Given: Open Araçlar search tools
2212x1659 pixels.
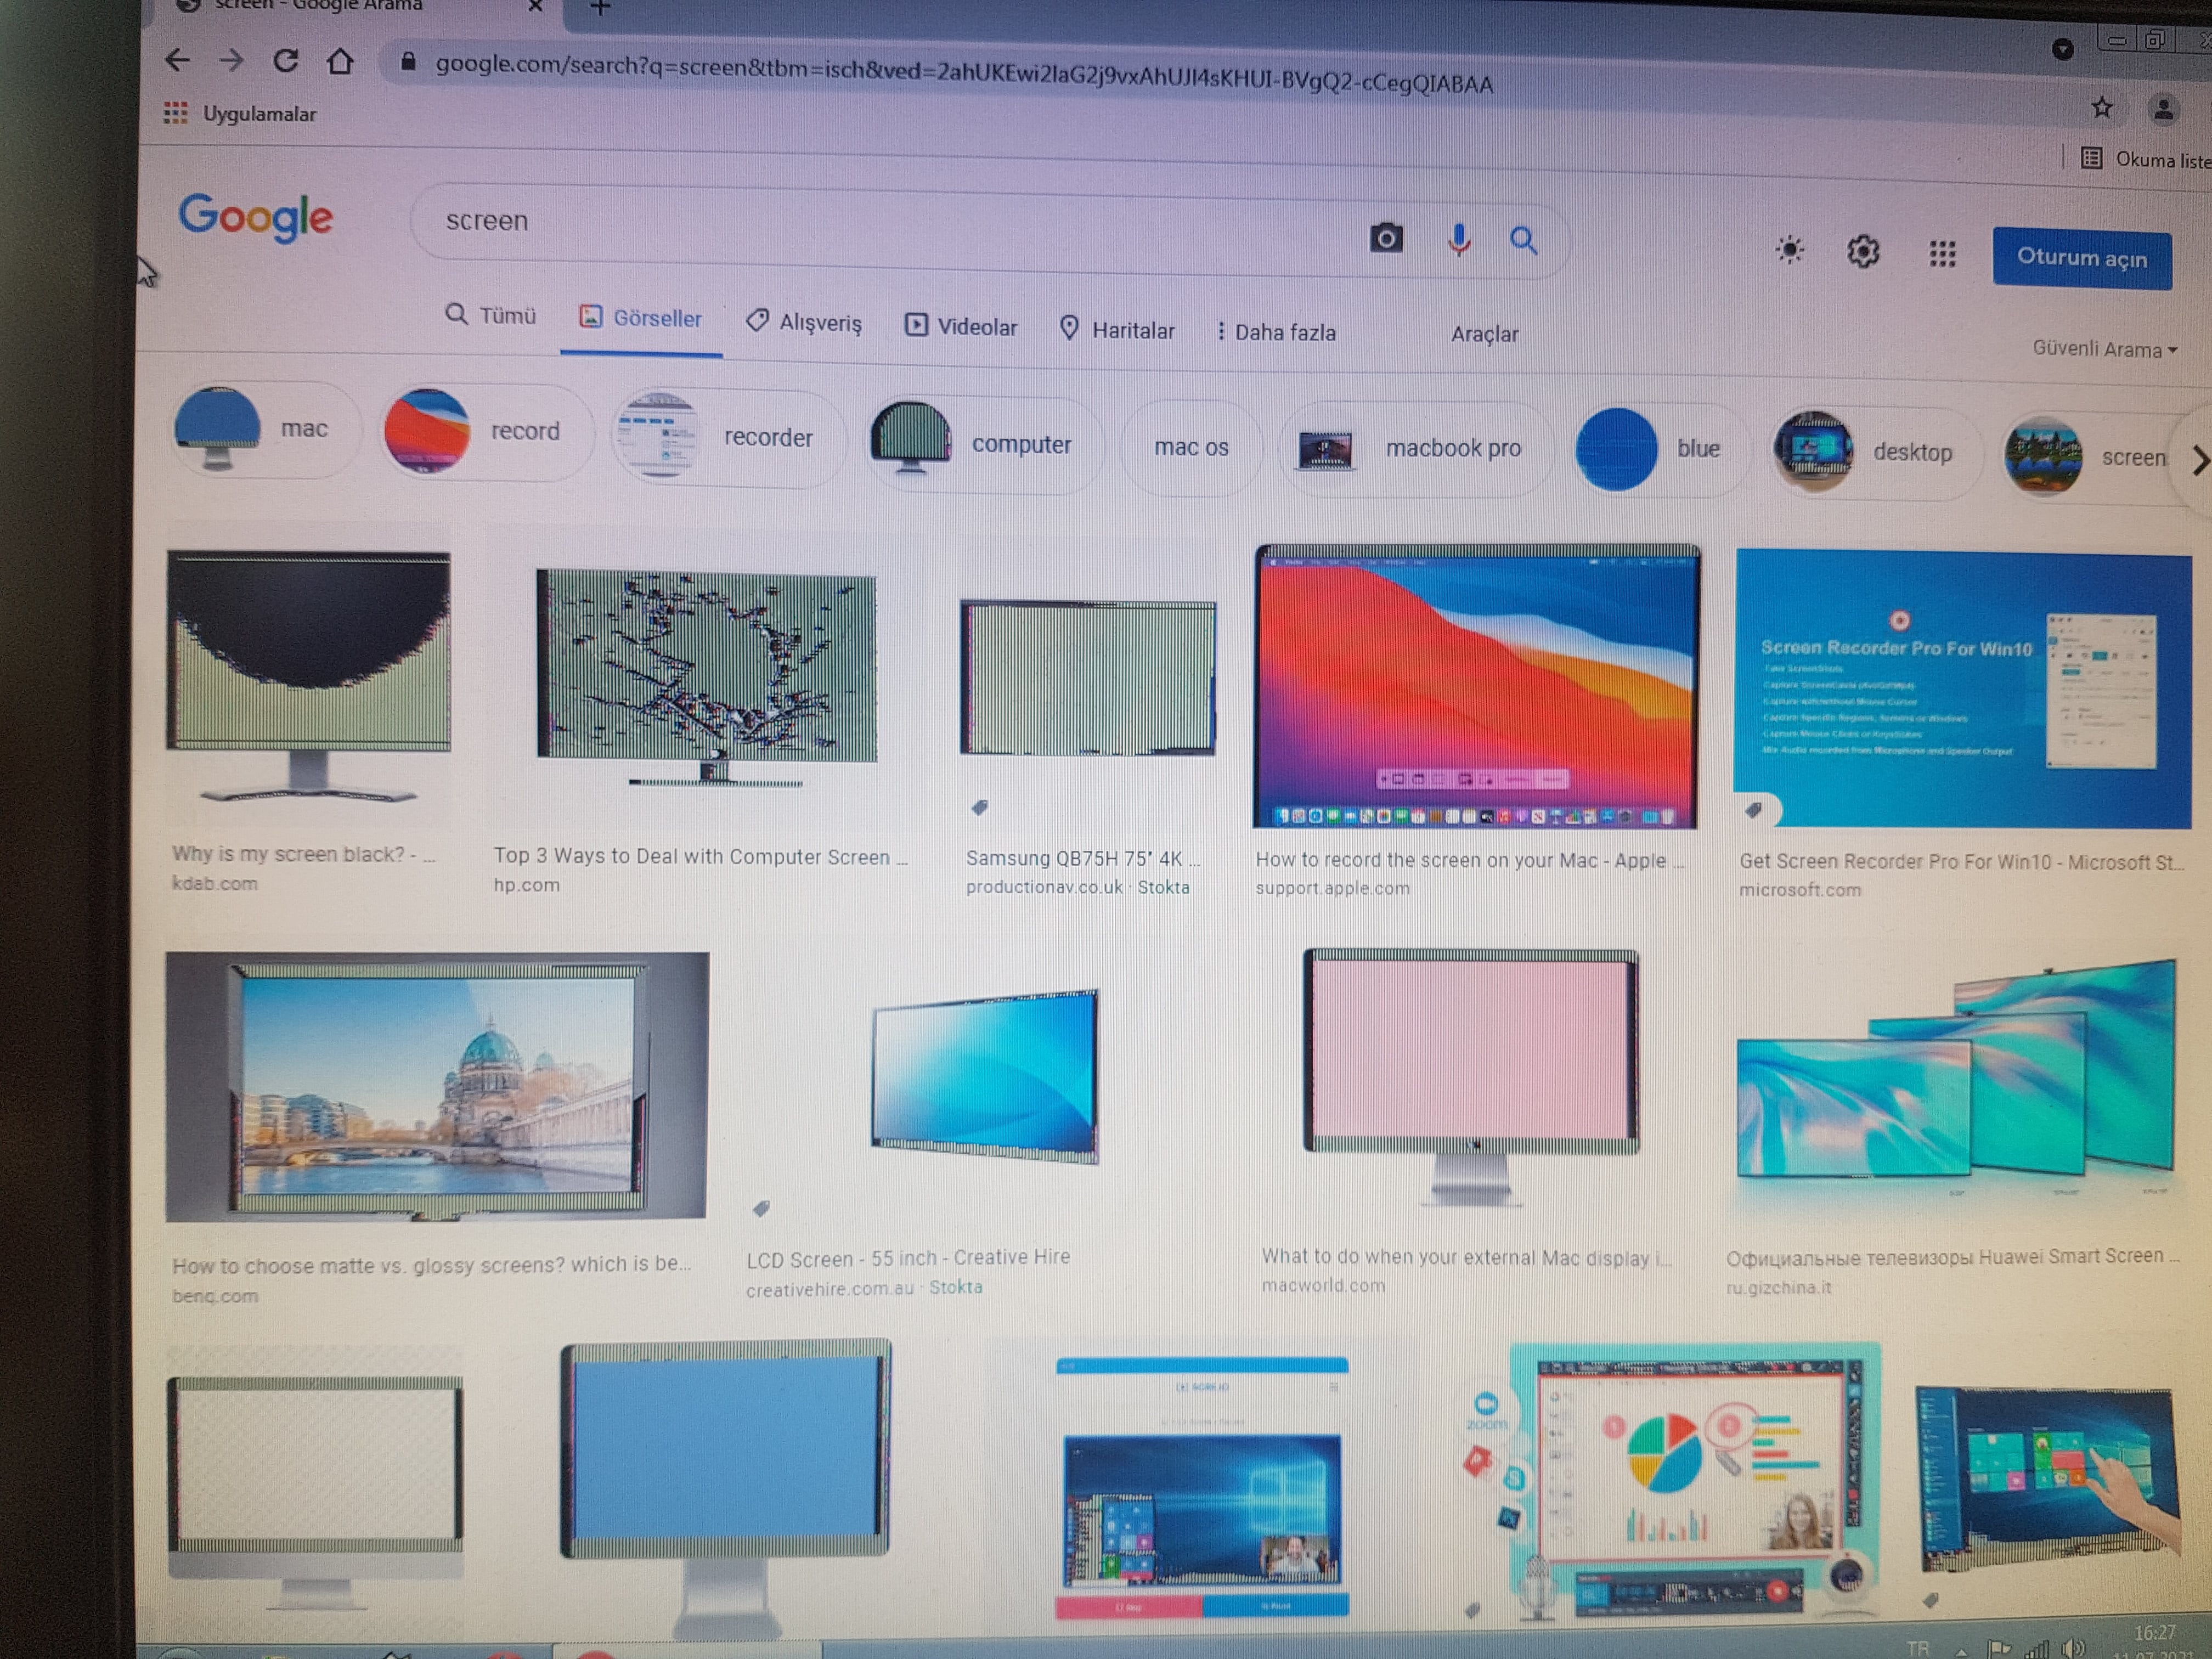Looking at the screenshot, I should tap(1484, 334).
